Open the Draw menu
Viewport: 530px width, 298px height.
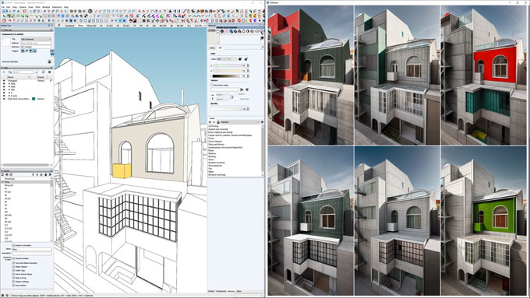coord(30,7)
